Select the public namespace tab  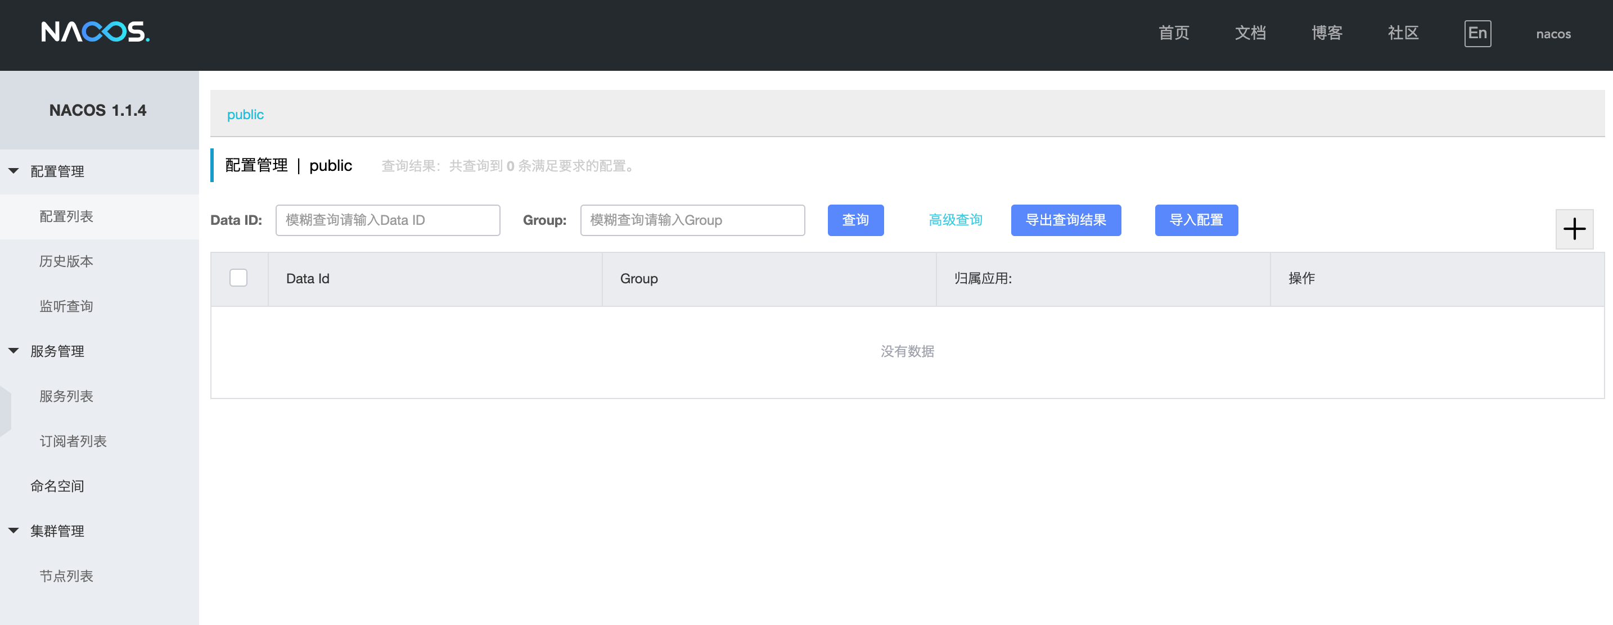point(245,115)
